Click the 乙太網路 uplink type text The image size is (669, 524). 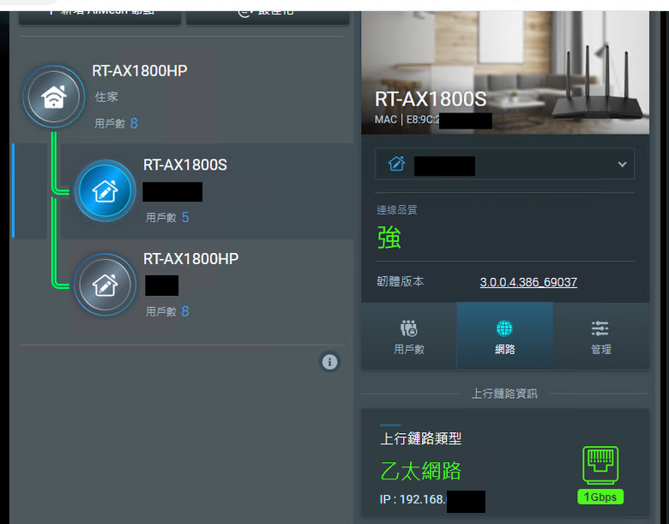pos(420,471)
